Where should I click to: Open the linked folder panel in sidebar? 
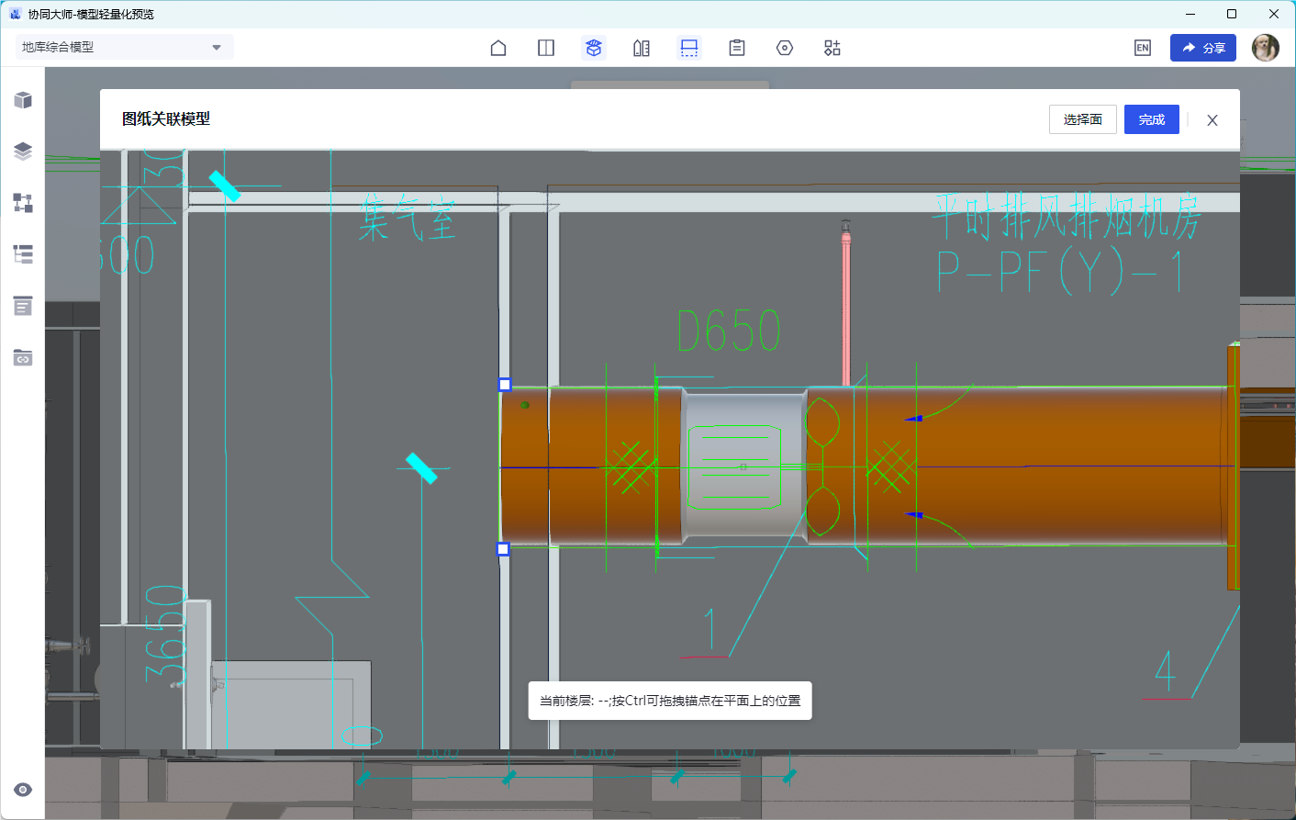[23, 357]
